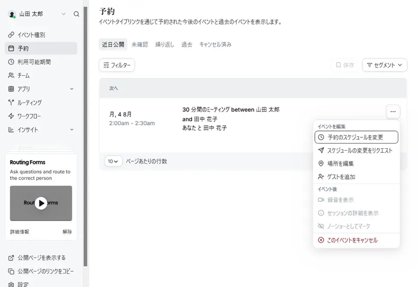This screenshot has height=287, width=417.
Task: Click 詳細情報 on the Routing Forms card
Action: click(19, 232)
